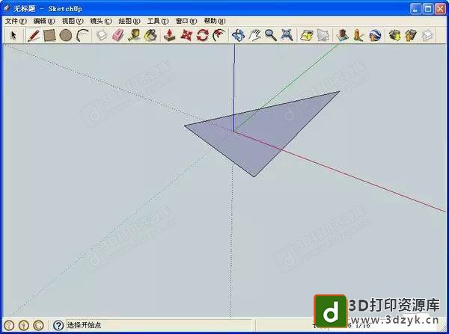Select the Arc tool
This screenshot has height=334, width=449.
point(82,35)
